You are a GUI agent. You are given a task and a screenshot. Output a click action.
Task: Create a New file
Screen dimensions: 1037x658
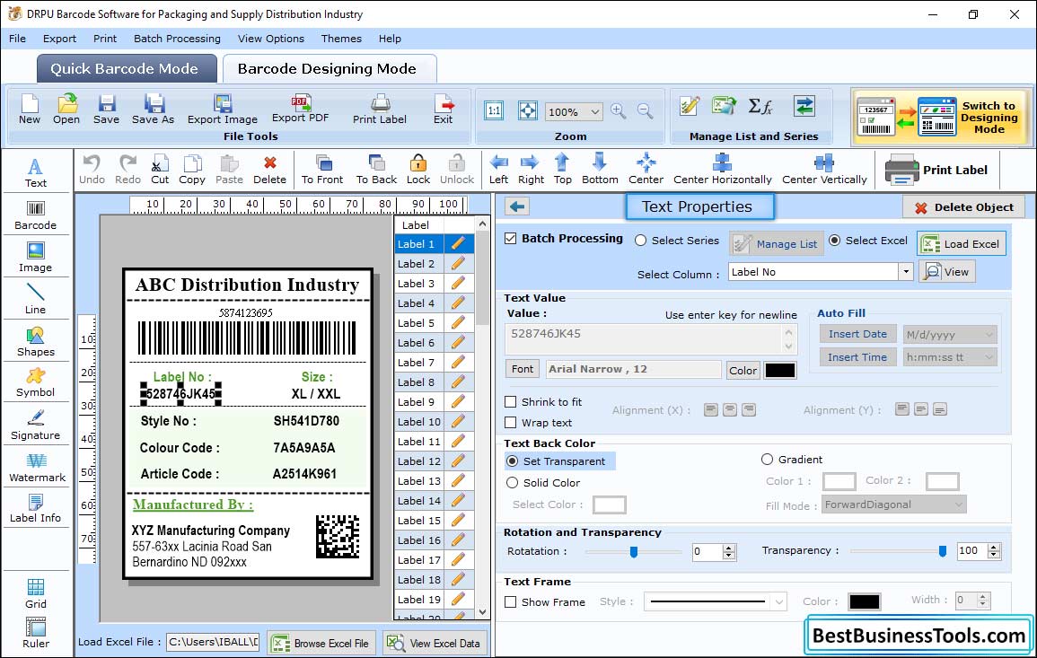coord(30,110)
